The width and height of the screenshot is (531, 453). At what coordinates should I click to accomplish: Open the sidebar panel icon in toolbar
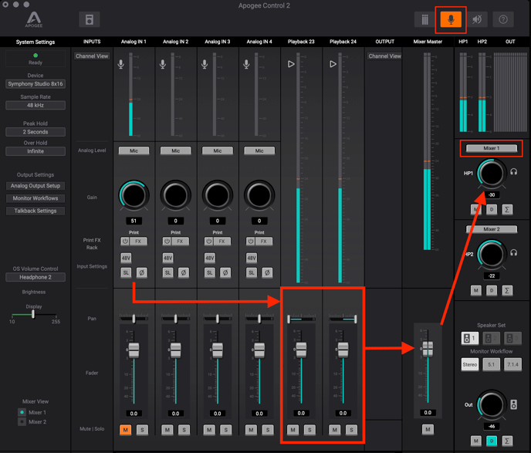tap(89, 19)
